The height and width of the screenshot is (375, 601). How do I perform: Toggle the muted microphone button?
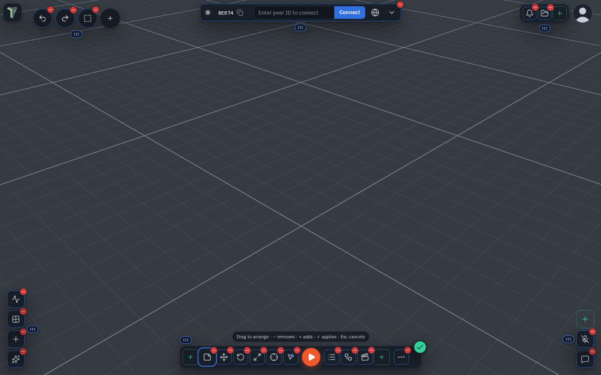585,339
